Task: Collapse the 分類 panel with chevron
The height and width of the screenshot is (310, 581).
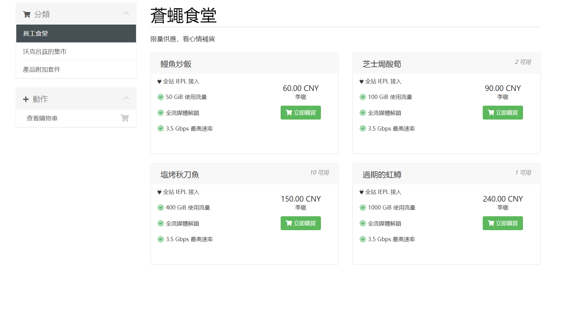Action: pyautogui.click(x=126, y=13)
